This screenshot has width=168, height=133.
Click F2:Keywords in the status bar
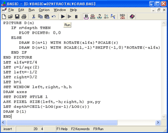point(80,129)
